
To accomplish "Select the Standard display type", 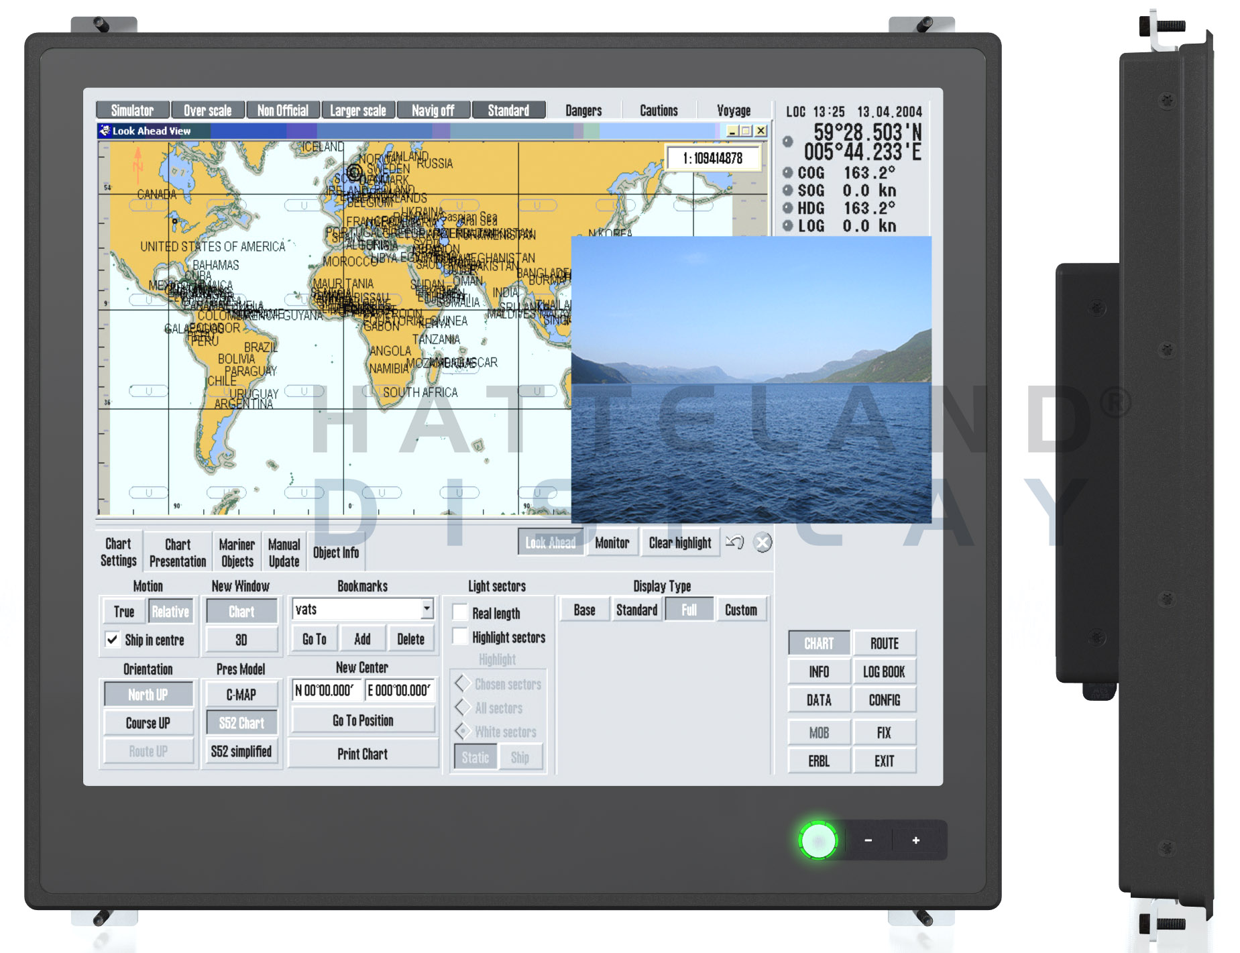I will (636, 610).
